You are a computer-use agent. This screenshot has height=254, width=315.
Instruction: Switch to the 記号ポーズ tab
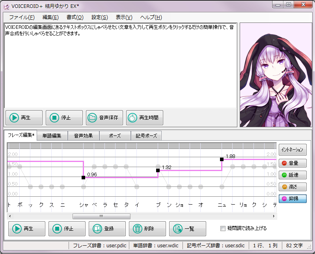tap(146, 136)
